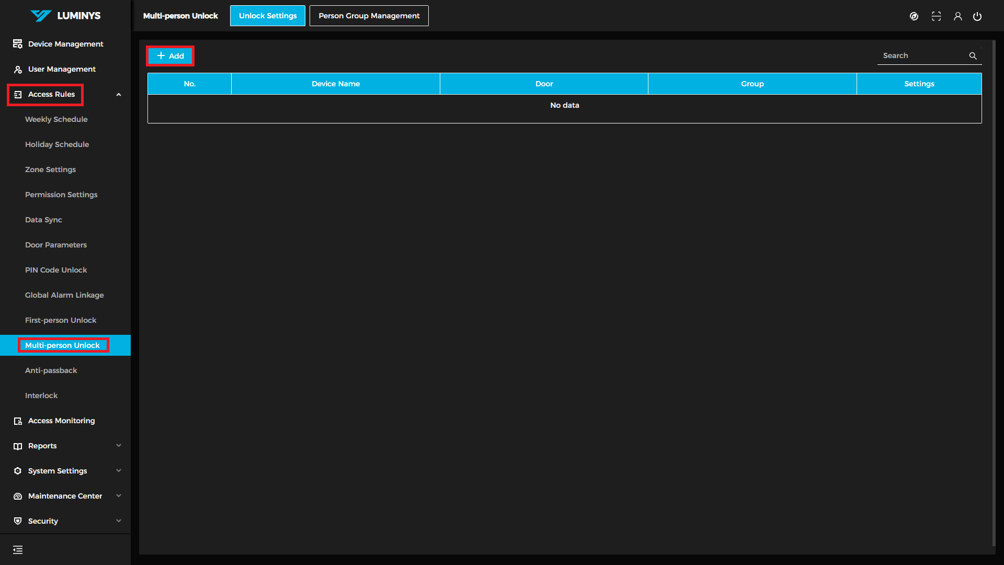Click the Access Monitoring sidebar icon
This screenshot has width=1004, height=565.
point(18,421)
